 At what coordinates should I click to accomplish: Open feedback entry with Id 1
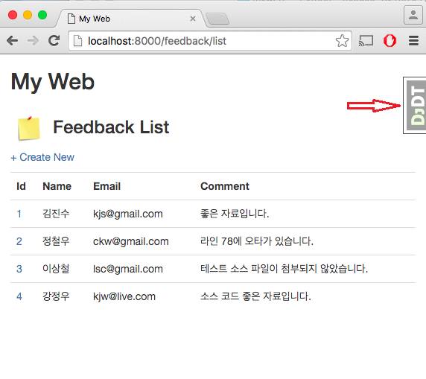pos(19,214)
